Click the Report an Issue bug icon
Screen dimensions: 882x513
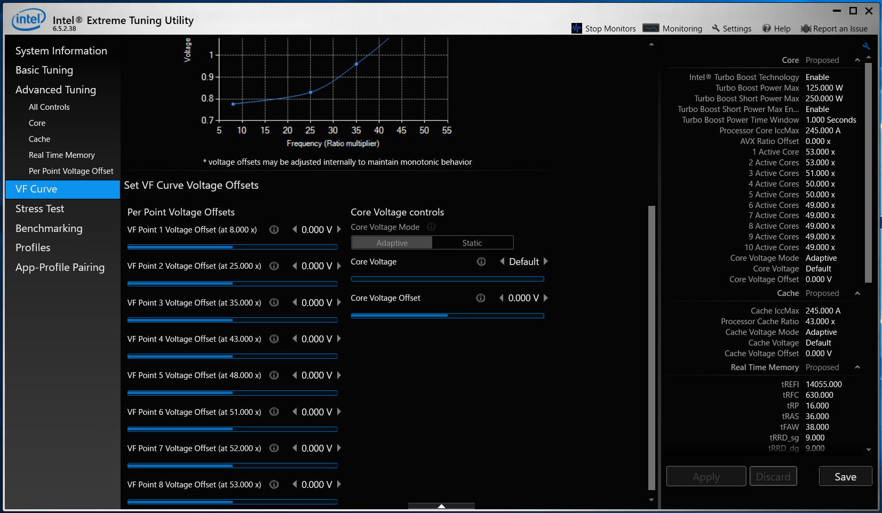pyautogui.click(x=806, y=28)
